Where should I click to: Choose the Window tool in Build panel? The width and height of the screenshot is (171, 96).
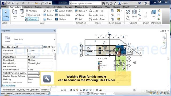31,11
